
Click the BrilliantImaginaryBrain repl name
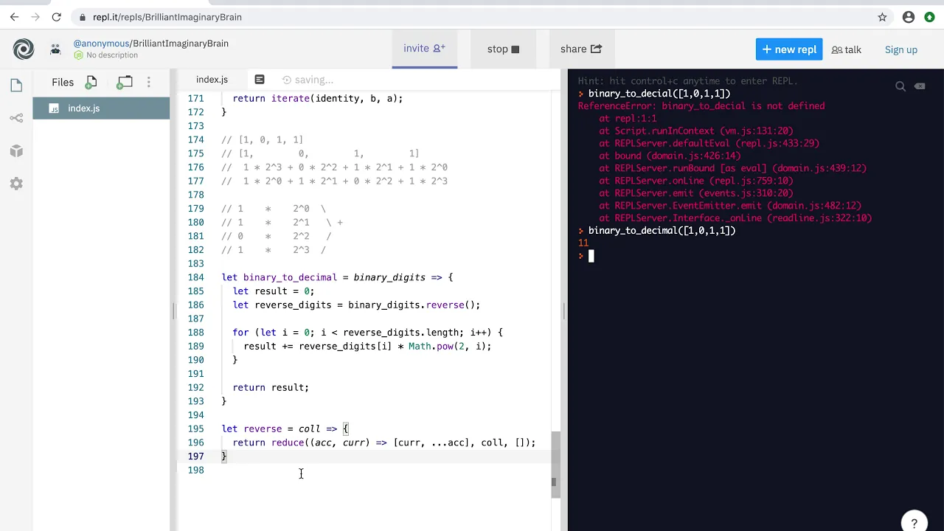[181, 44]
